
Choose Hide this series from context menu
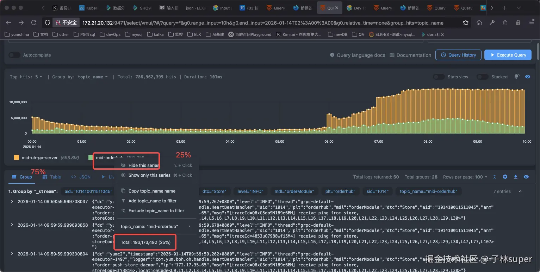143,166
